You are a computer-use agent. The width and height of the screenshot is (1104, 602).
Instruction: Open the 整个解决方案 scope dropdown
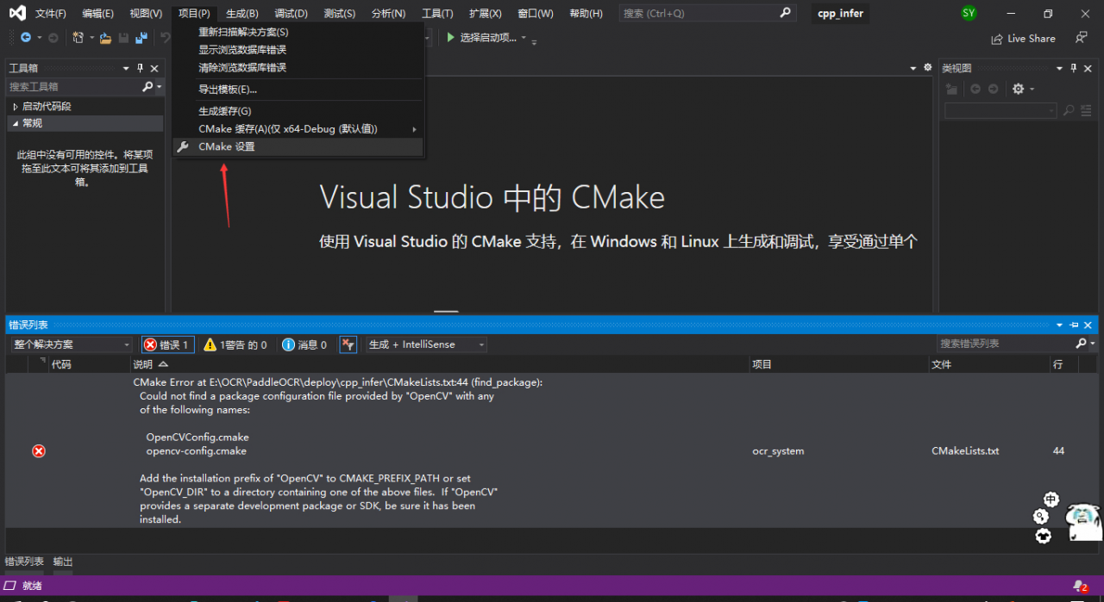click(71, 344)
